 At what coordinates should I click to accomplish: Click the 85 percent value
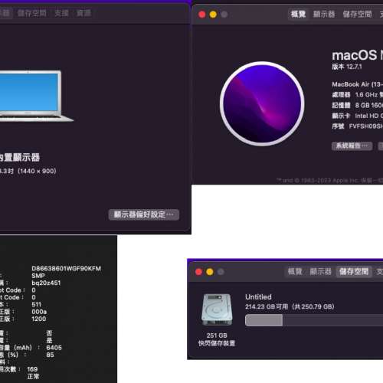tap(50, 355)
